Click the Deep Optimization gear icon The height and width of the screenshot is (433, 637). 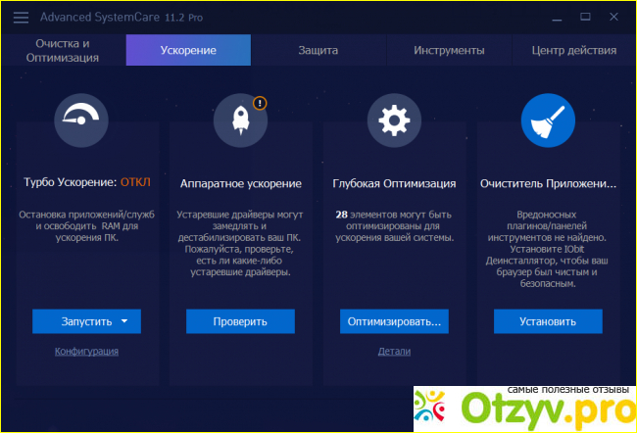click(394, 120)
